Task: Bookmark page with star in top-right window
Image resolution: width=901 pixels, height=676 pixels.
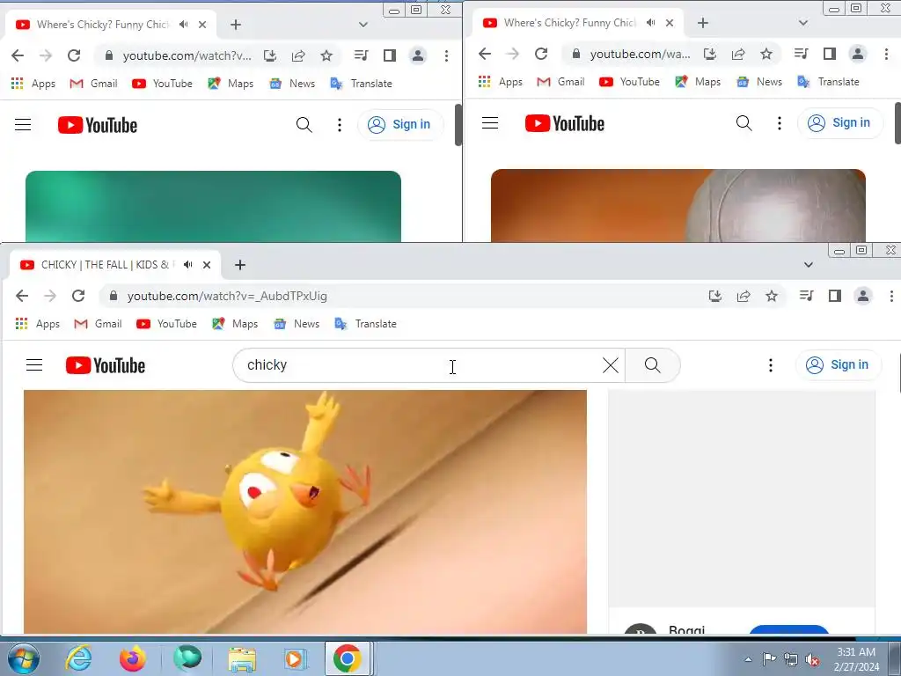Action: click(x=766, y=54)
